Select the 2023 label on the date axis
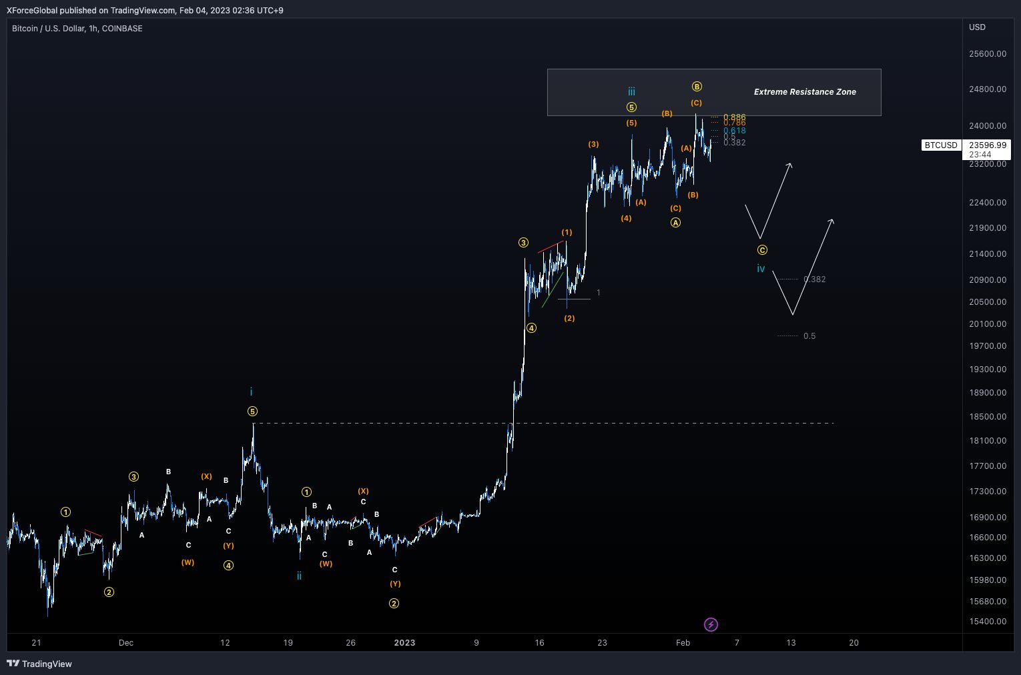Viewport: 1021px width, 675px height. 404,643
